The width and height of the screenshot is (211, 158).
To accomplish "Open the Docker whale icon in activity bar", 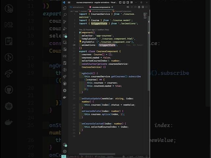I will [x=65, y=97].
